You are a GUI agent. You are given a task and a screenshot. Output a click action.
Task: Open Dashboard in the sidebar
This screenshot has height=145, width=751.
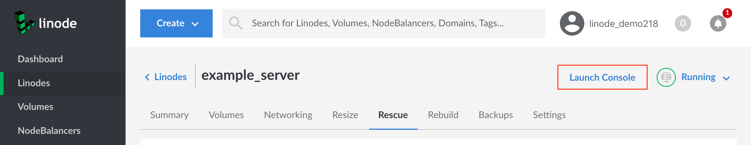tap(40, 59)
